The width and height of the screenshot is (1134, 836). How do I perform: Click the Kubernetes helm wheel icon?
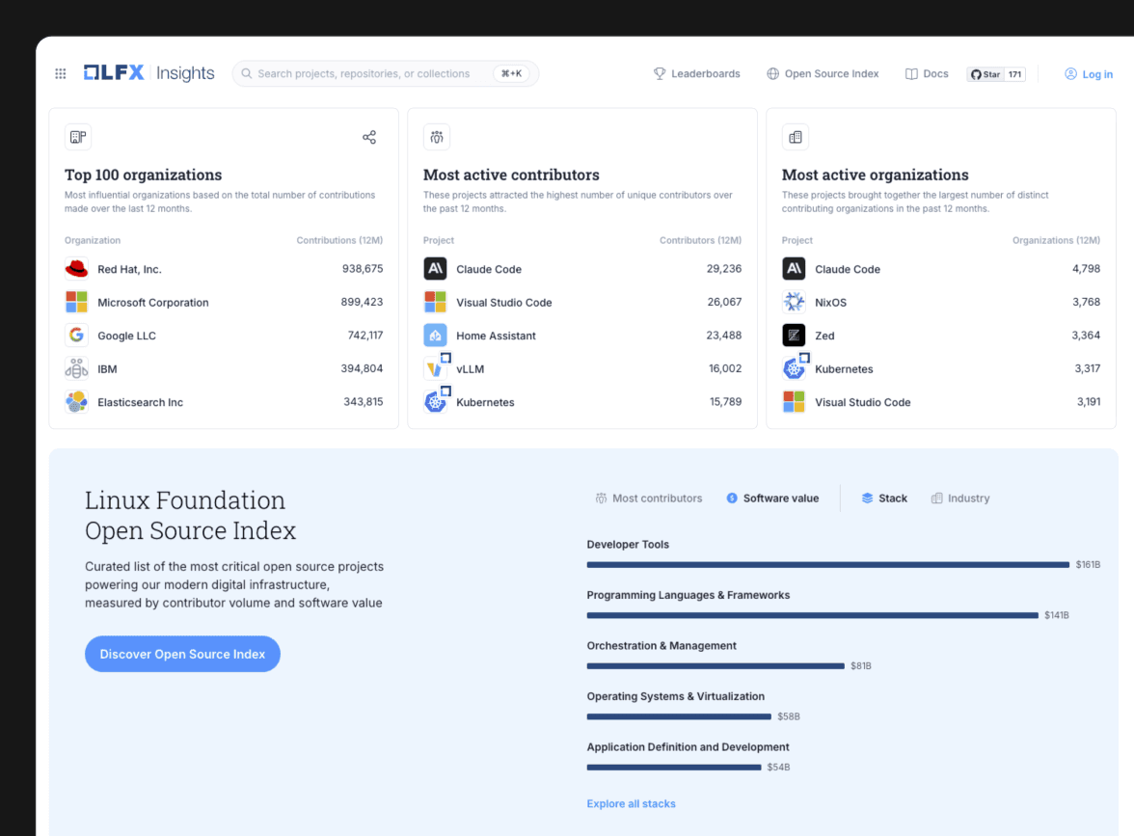[435, 402]
